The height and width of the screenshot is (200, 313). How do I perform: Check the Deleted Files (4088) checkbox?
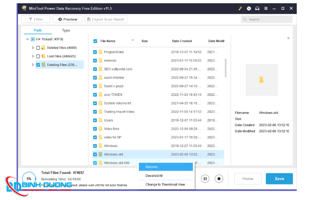click(38, 48)
